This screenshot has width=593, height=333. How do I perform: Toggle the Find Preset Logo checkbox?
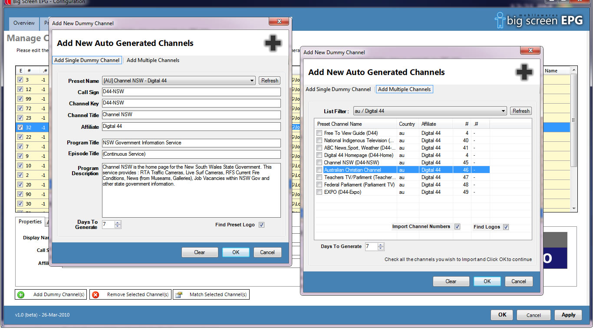coord(261,225)
